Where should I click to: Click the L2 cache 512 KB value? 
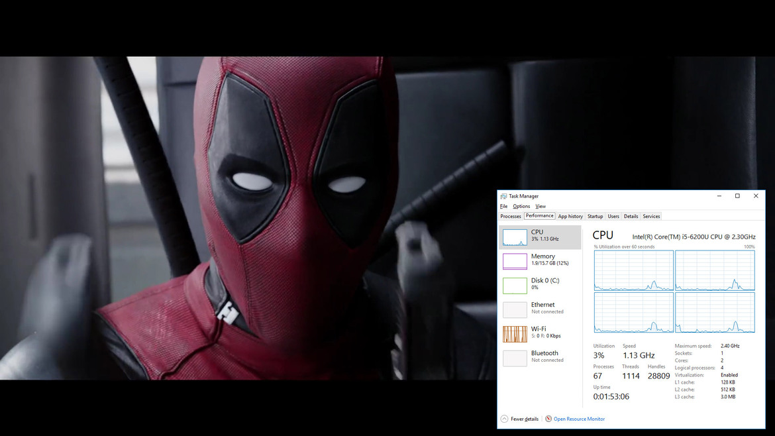tap(727, 390)
